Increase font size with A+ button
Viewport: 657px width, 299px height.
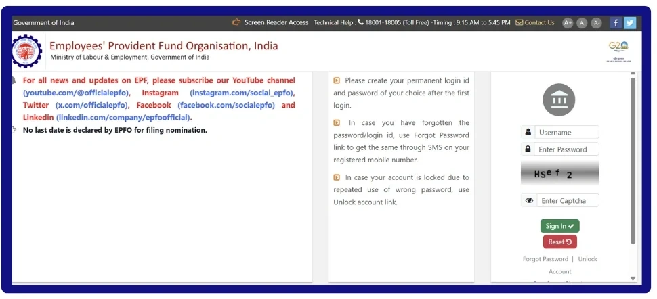568,22
